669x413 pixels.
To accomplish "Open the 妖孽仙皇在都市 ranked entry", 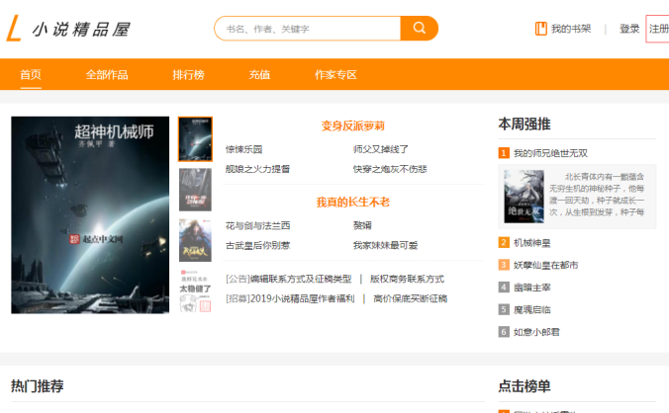I will 545,265.
